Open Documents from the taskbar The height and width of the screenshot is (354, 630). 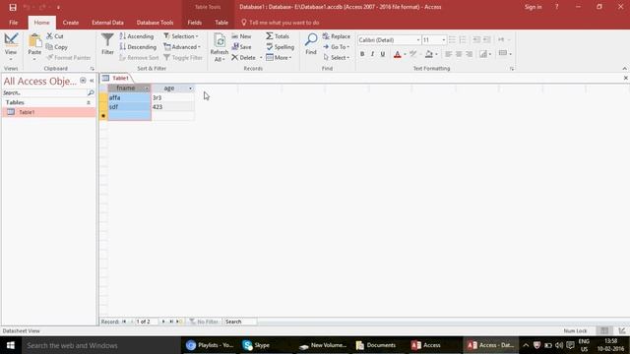pos(376,345)
